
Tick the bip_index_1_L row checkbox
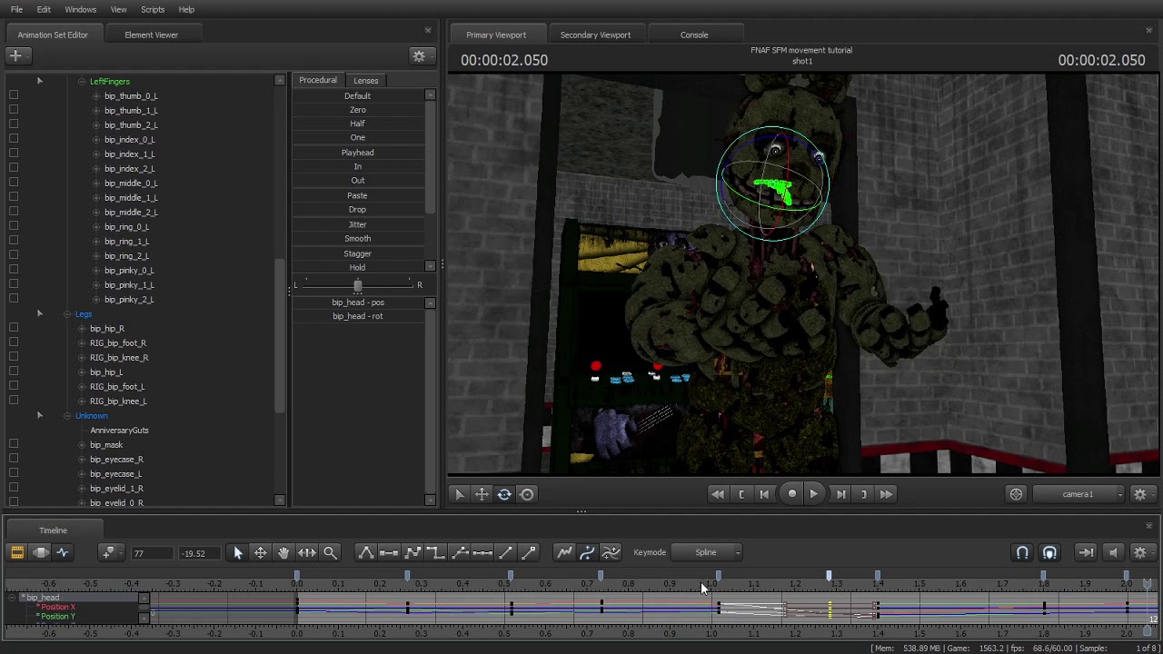pyautogui.click(x=14, y=154)
